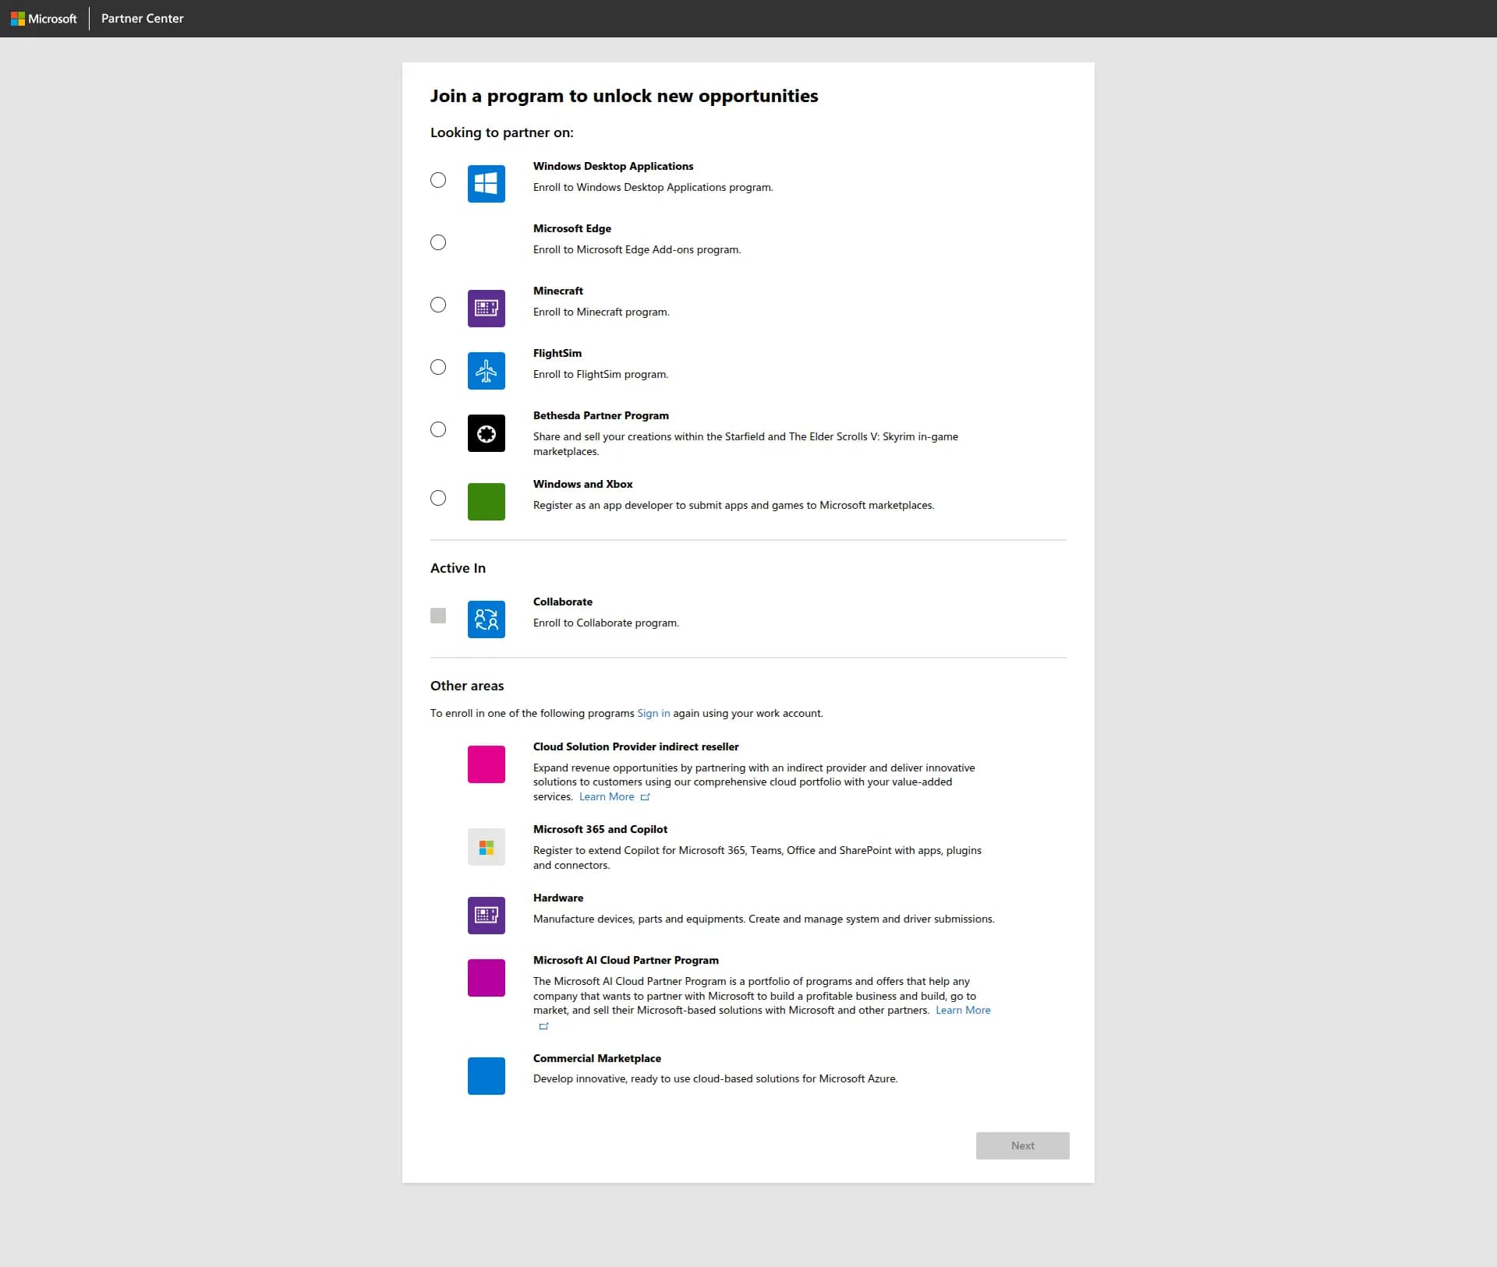
Task: Click the green Windows and Xbox icon
Action: [487, 502]
